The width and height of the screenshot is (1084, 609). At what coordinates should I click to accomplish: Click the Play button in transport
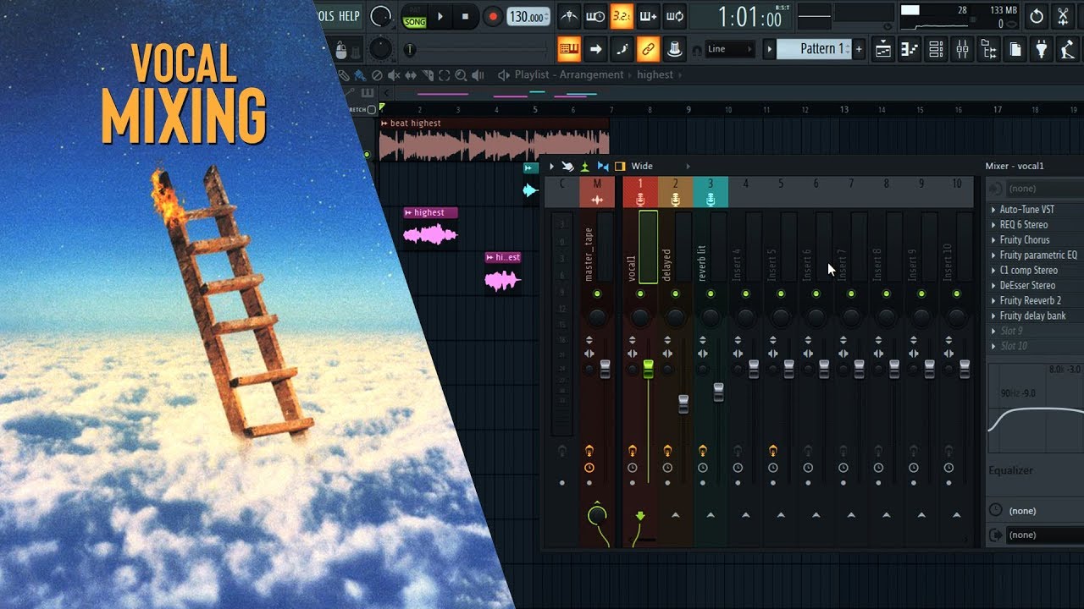440,16
